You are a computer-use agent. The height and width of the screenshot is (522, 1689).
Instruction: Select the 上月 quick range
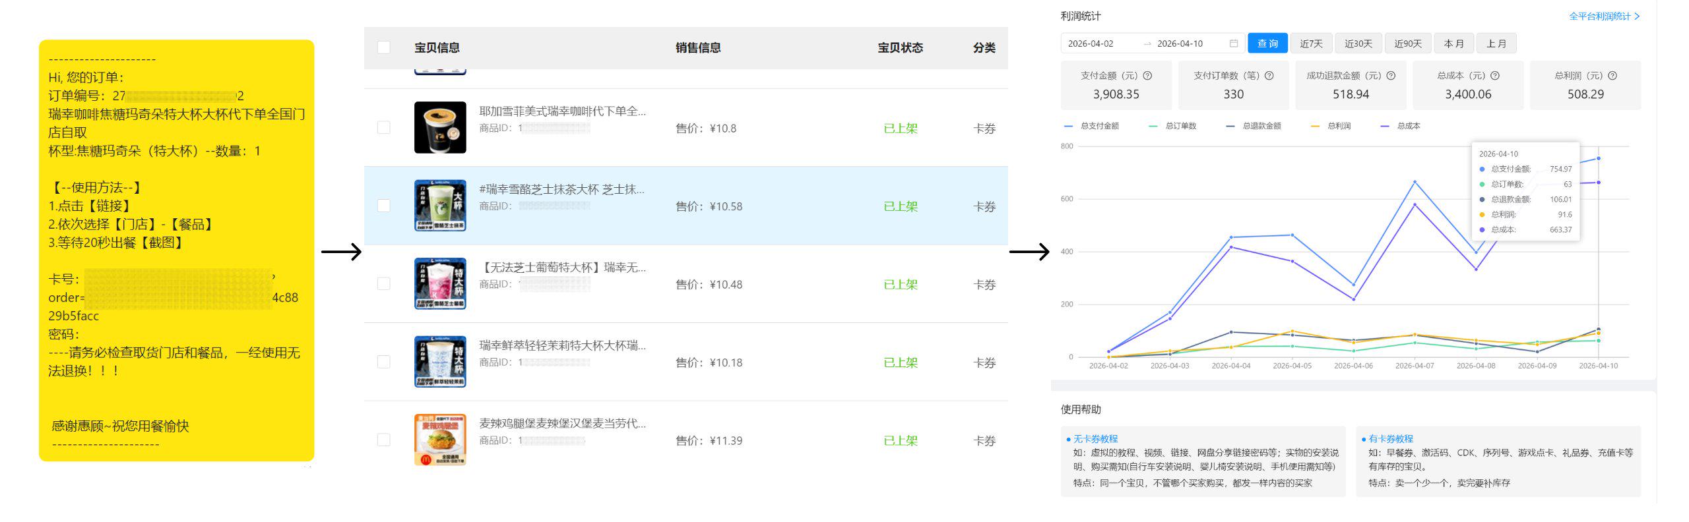[x=1496, y=43]
